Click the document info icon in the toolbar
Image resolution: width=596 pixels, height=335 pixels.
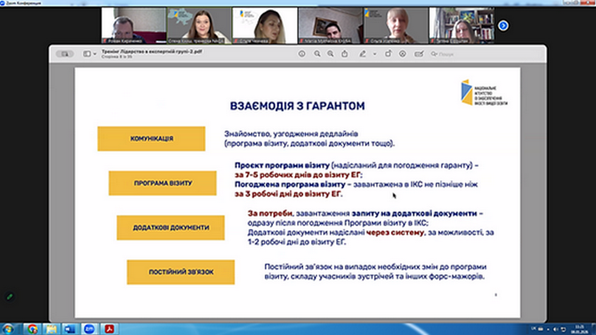coord(302,54)
